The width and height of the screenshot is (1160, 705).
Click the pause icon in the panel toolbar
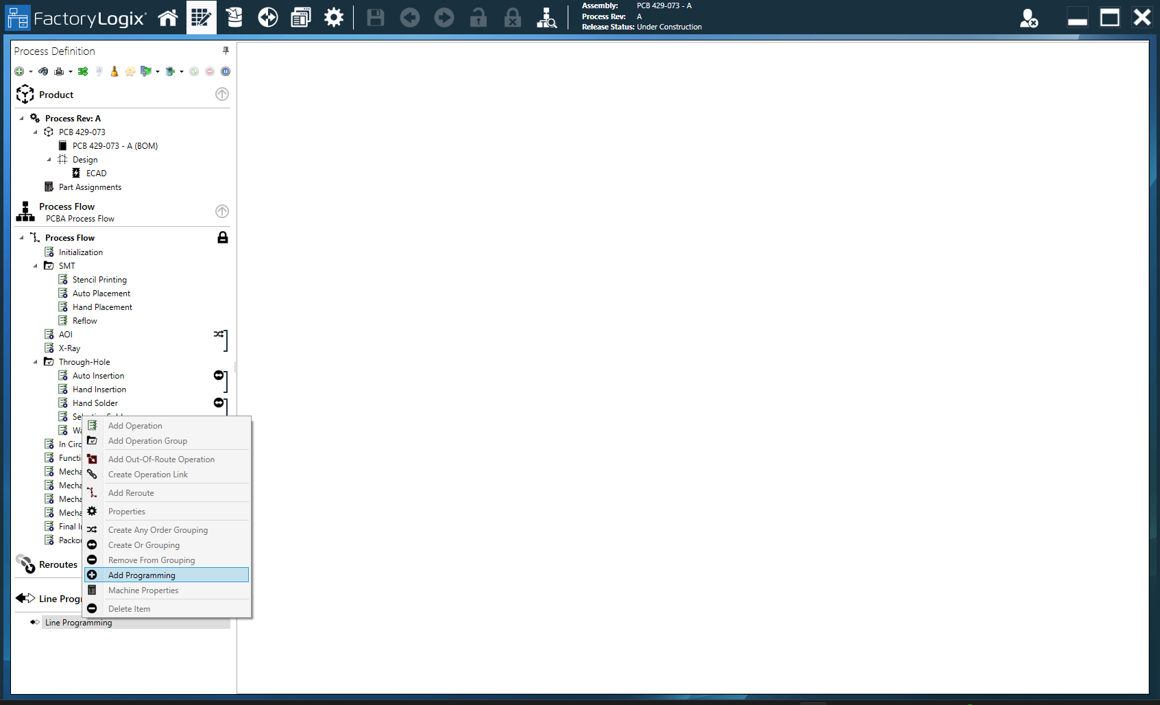coord(226,71)
